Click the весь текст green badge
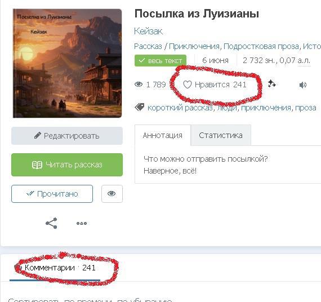This screenshot has height=302, width=321. (x=160, y=60)
